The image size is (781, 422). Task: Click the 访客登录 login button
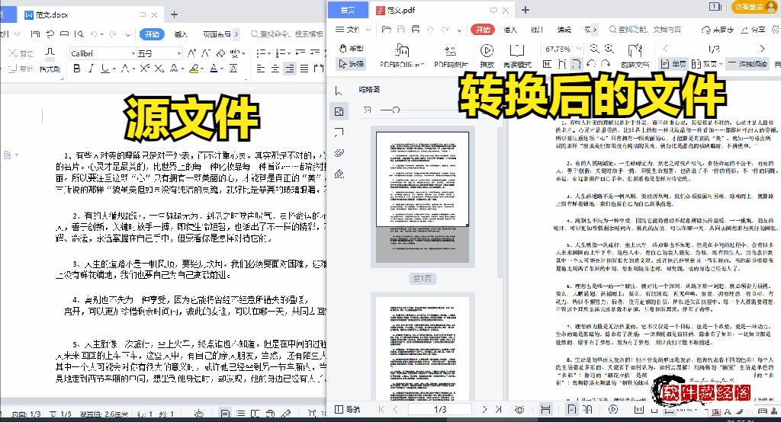[755, 6]
